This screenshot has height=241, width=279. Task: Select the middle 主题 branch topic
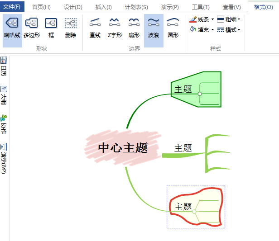[x=183, y=148]
